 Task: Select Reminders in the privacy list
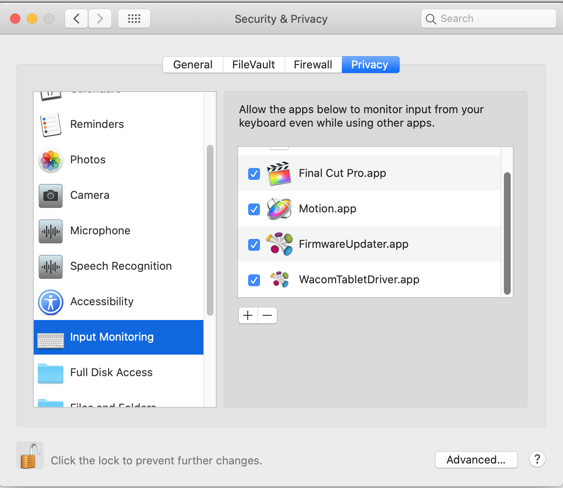coord(119,125)
